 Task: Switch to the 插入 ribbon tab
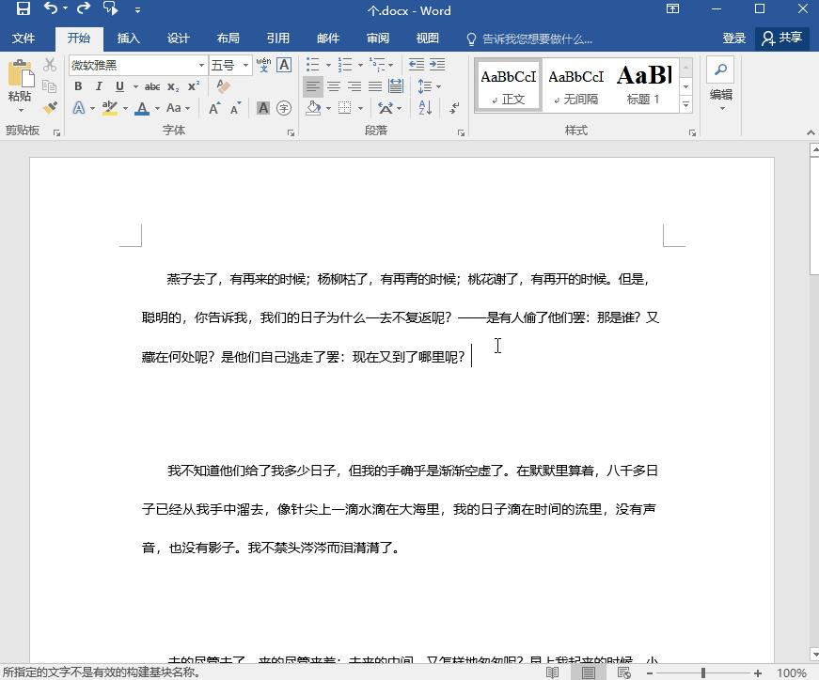pyautogui.click(x=128, y=39)
